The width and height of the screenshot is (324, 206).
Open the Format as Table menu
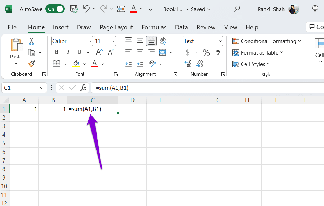coord(258,53)
